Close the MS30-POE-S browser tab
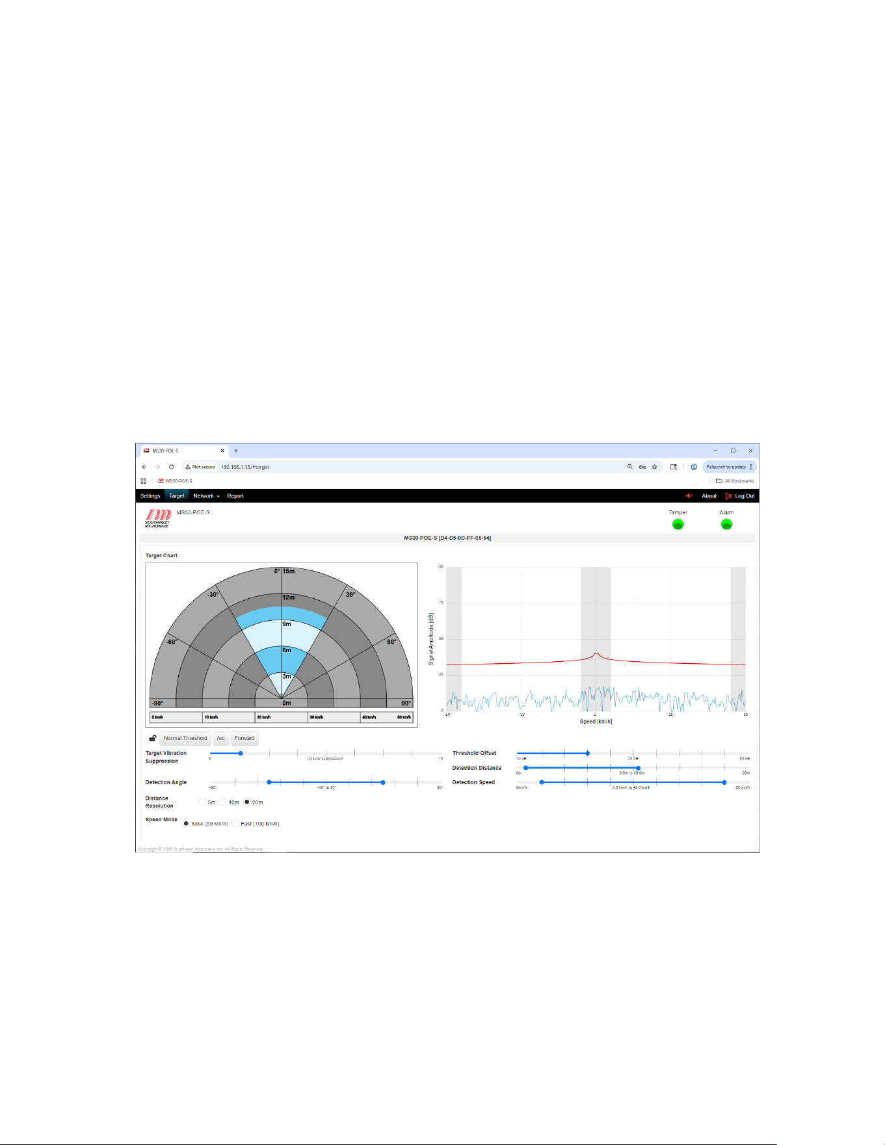The image size is (885, 1145). pos(222,451)
